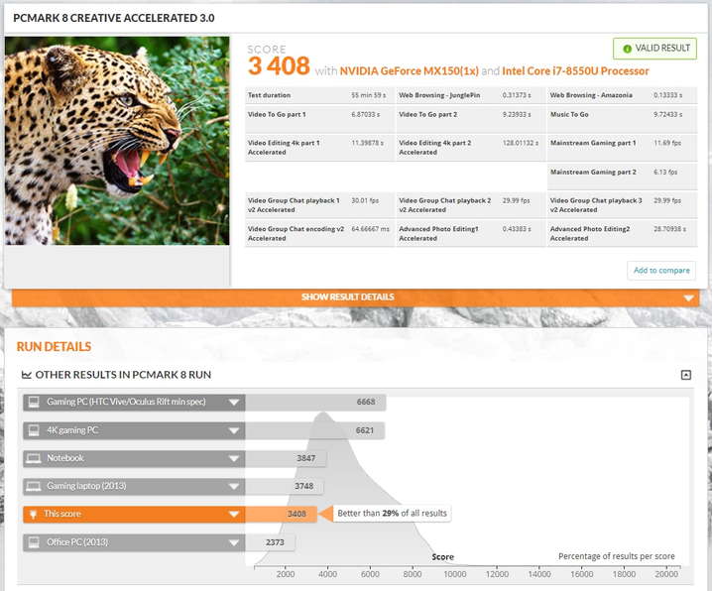
Task: Click the Test duration cell
Action: [319, 95]
